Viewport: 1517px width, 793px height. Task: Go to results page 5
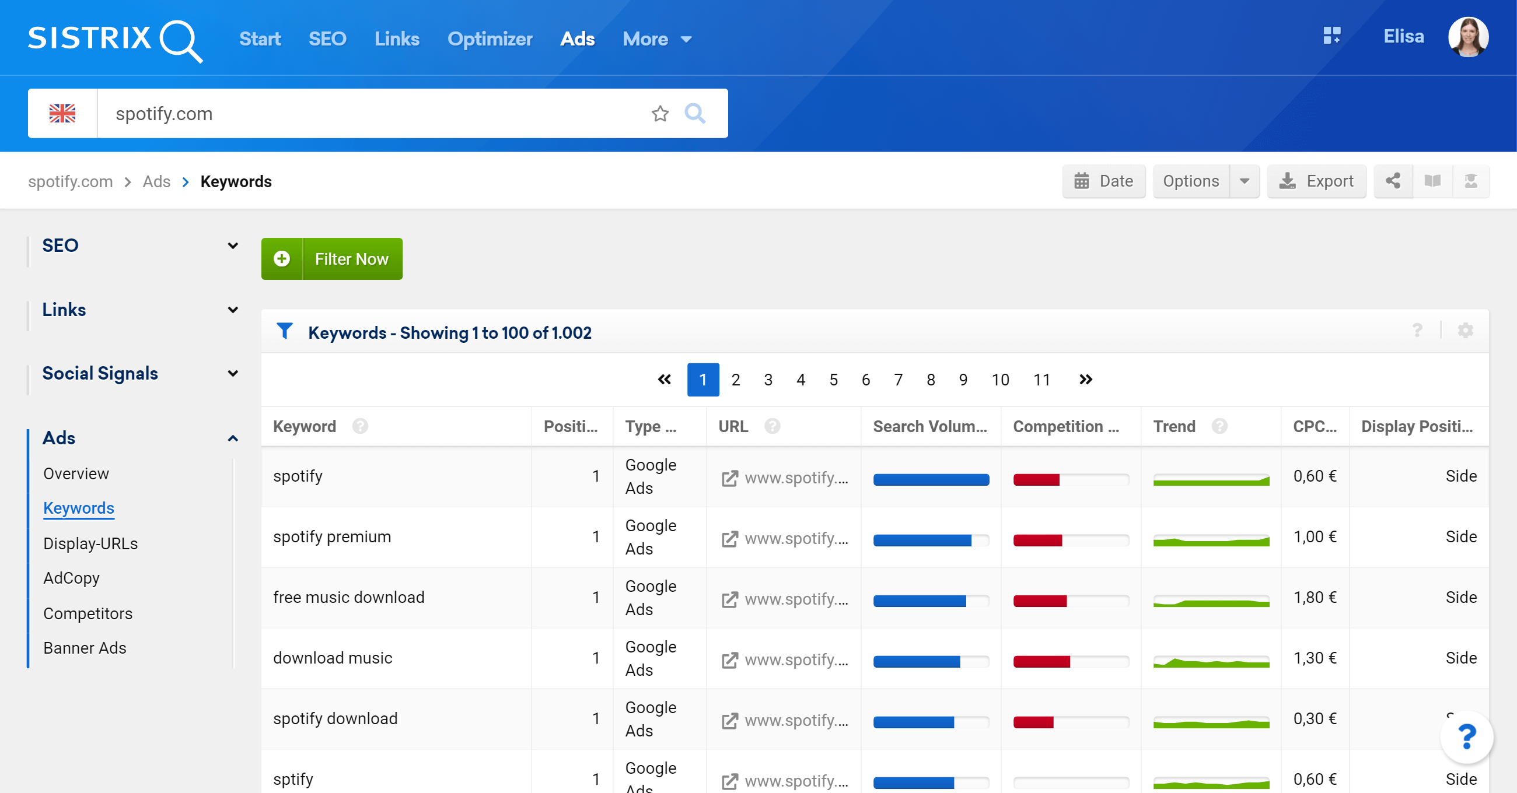point(833,380)
